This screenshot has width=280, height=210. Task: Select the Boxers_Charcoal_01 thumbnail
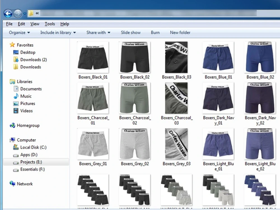(x=93, y=98)
